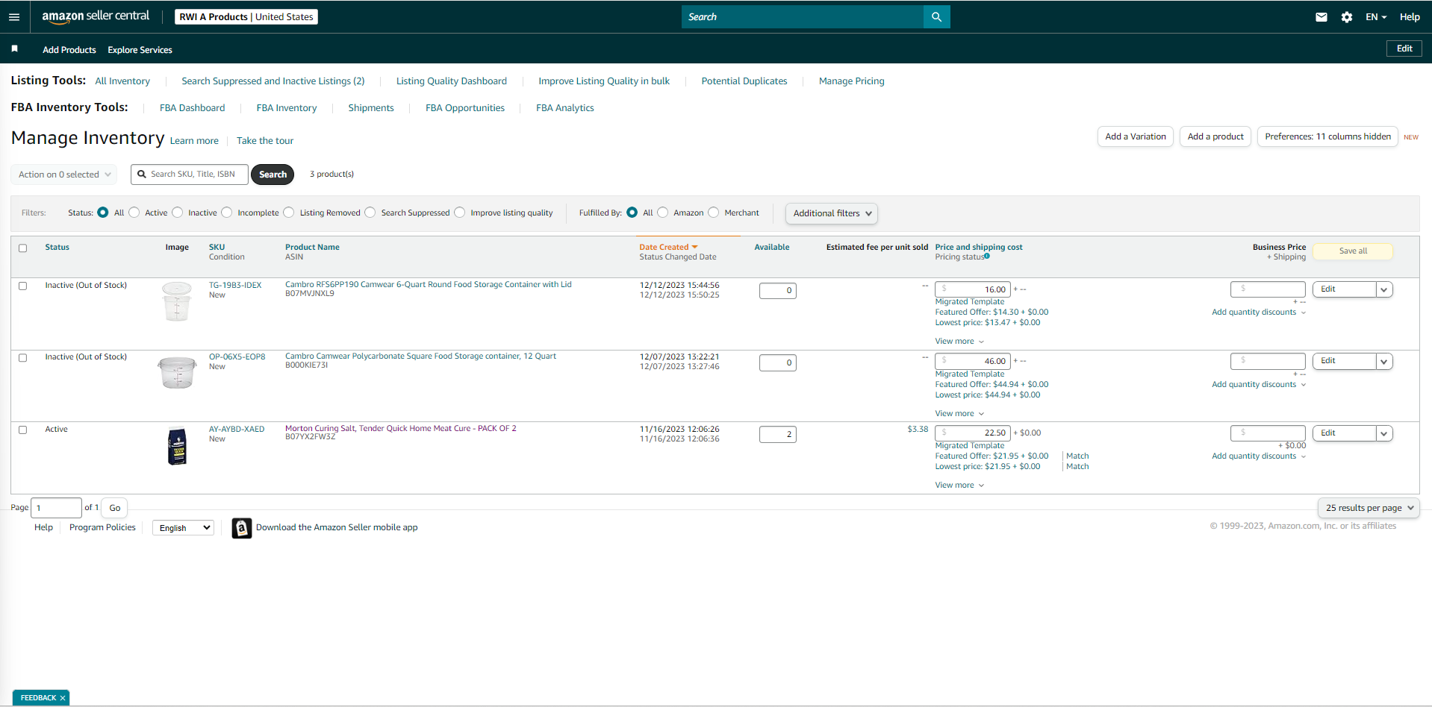Open the Cambro 12 Quart Square container thumbnail

click(x=177, y=372)
